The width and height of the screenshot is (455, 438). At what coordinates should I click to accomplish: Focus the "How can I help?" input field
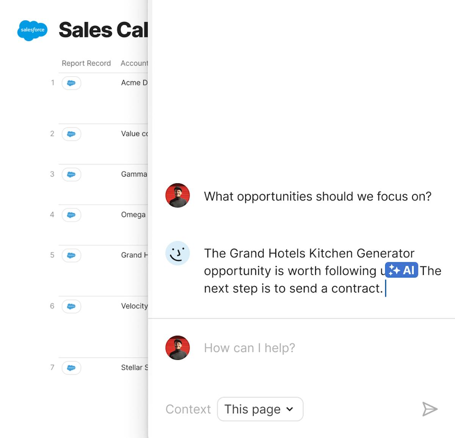(310, 348)
